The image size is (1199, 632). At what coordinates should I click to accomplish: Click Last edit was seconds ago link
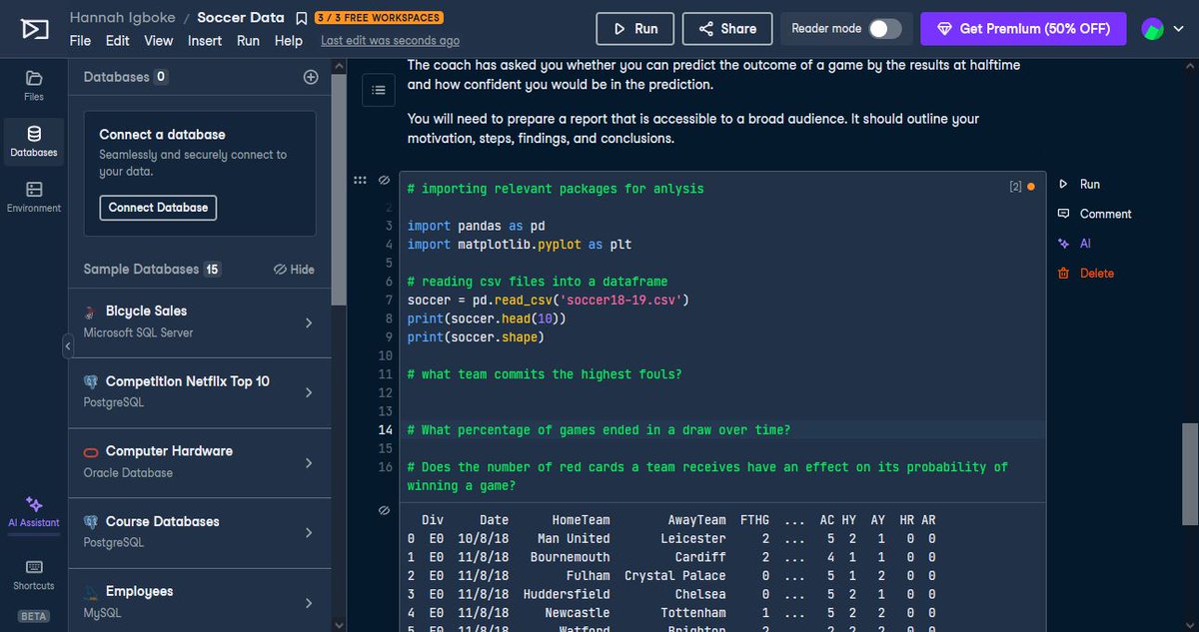[x=391, y=41]
